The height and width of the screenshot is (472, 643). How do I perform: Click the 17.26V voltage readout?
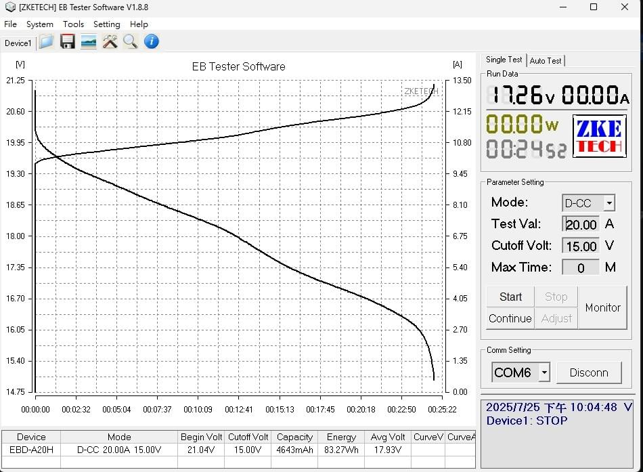point(520,95)
